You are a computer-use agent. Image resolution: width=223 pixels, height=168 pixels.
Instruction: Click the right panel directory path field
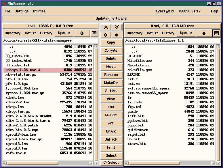pyautogui.click(x=172, y=41)
